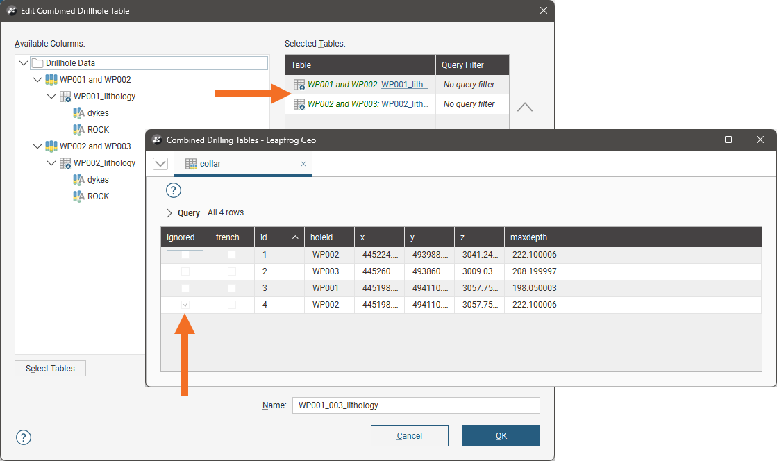777x461 pixels.
Task: Click the WP002 and WP003 drillhole group icon
Action: pyautogui.click(x=51, y=146)
